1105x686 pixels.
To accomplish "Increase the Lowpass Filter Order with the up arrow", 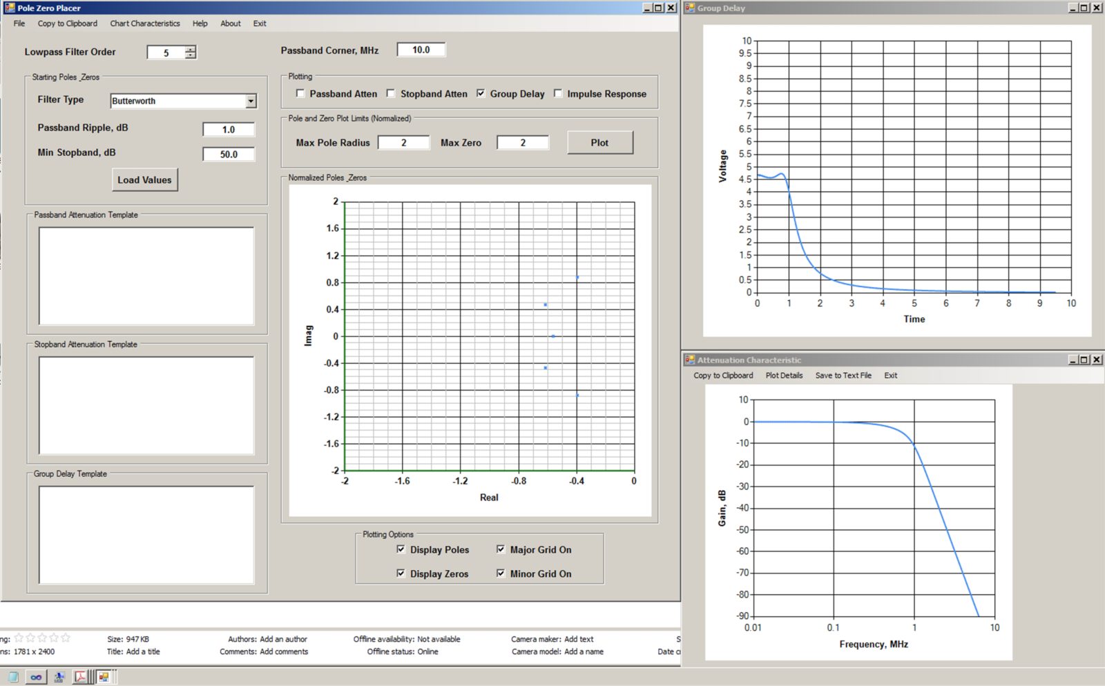I will click(x=191, y=49).
